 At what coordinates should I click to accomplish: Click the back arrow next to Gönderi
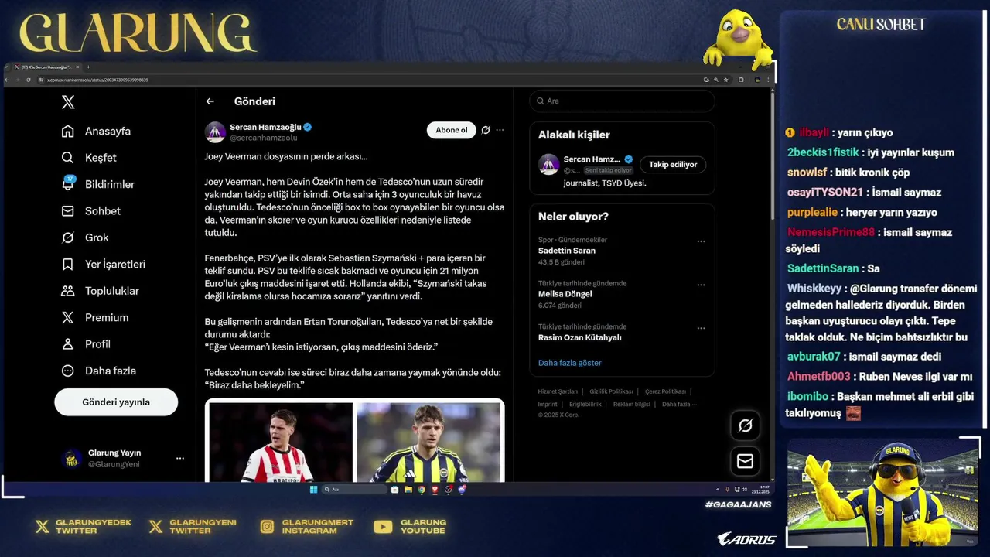point(210,101)
